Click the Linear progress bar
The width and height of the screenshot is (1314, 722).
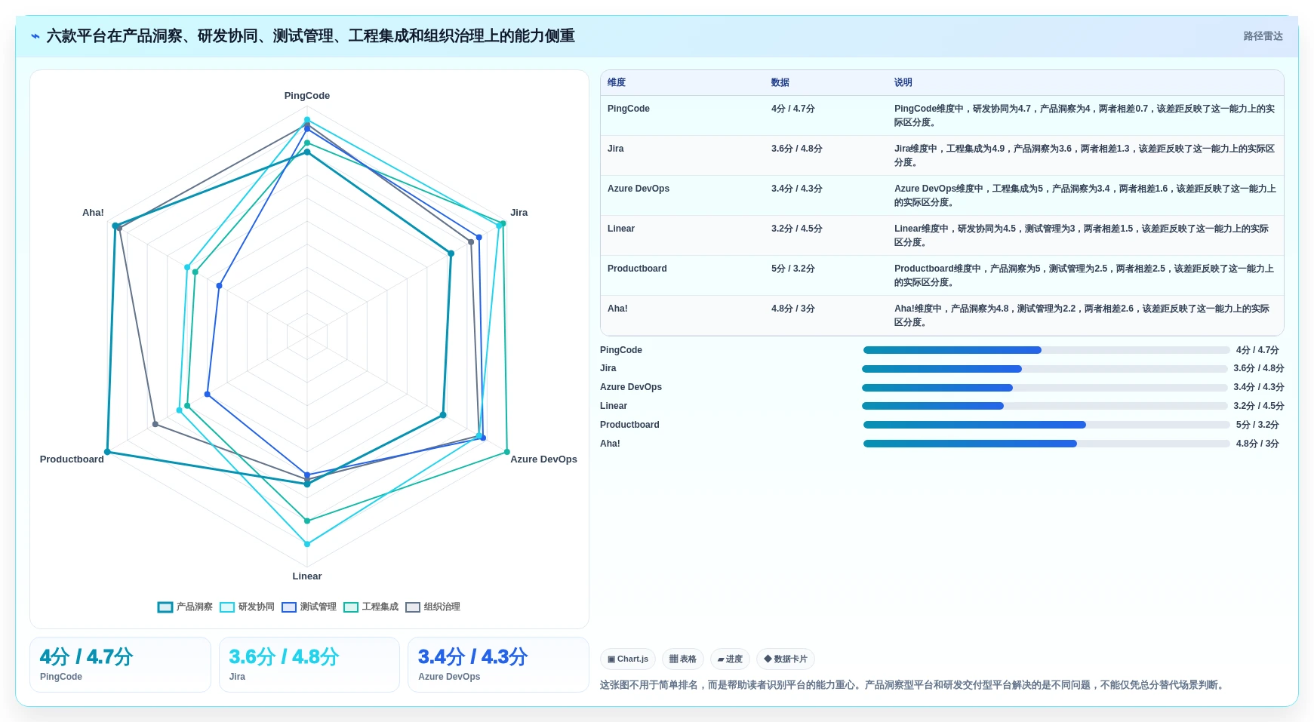click(x=1045, y=406)
